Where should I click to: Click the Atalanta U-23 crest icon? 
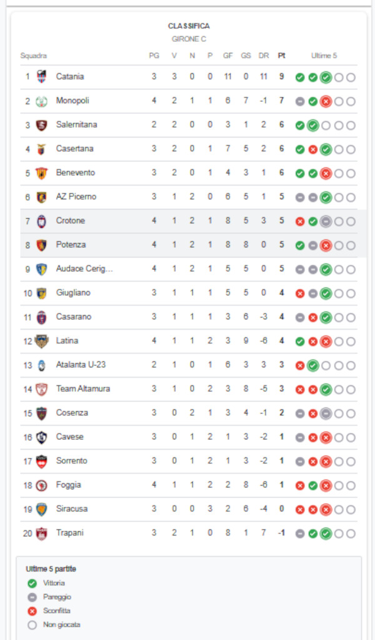coord(42,365)
